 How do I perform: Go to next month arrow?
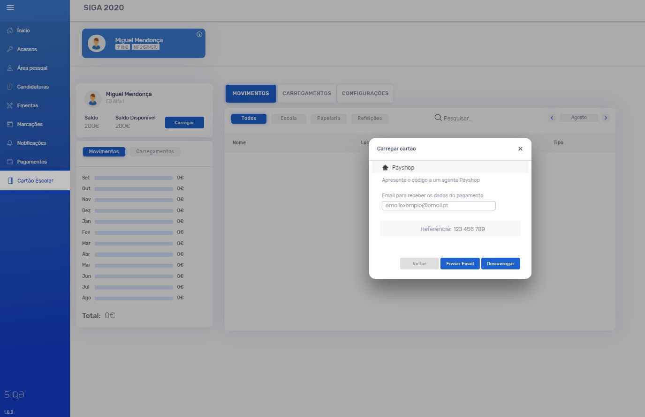(606, 118)
